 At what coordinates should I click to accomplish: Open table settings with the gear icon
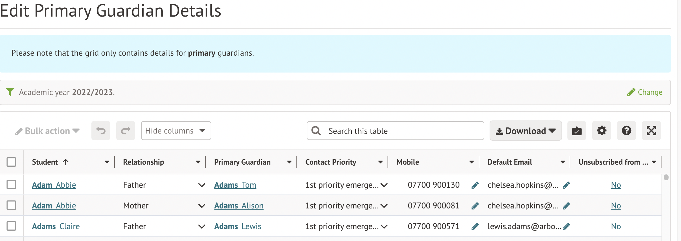click(601, 131)
